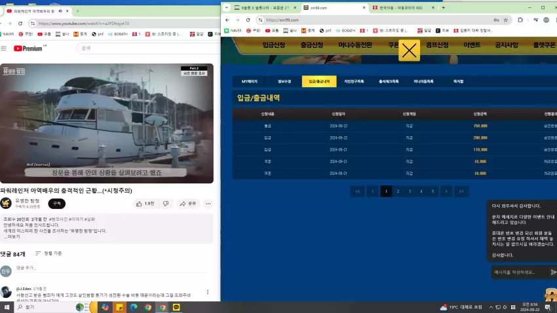Bookmark this page with the star icon

pos(505,20)
